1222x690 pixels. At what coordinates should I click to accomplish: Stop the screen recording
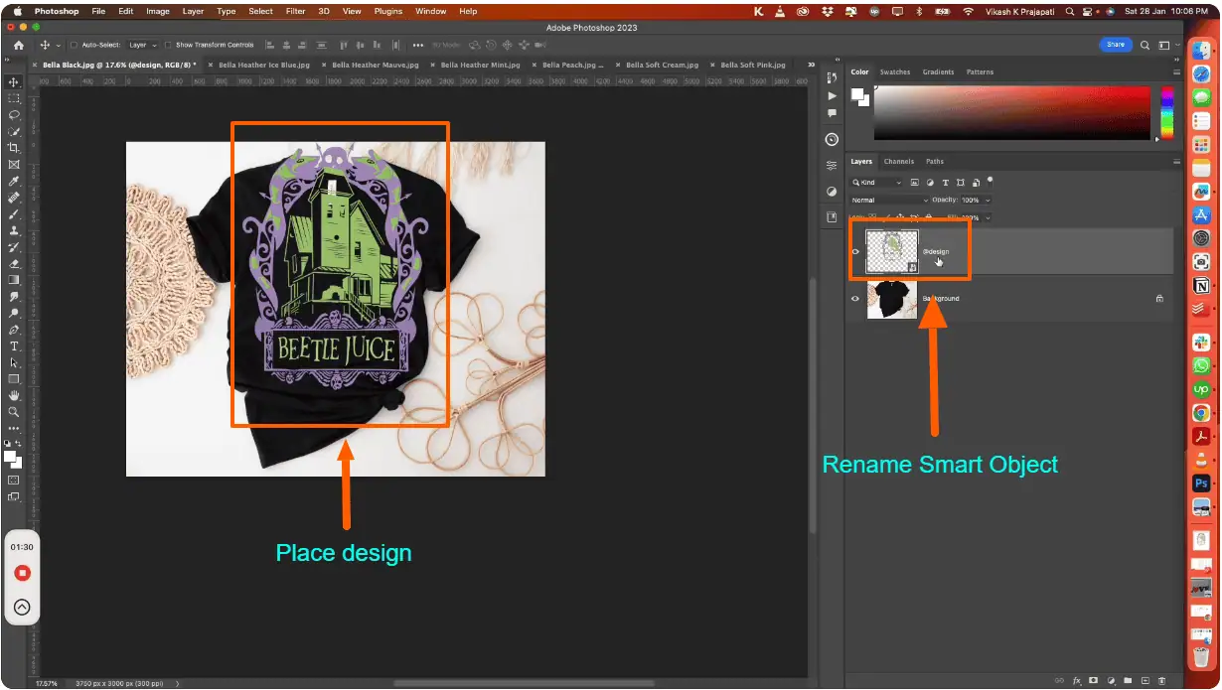click(x=22, y=574)
